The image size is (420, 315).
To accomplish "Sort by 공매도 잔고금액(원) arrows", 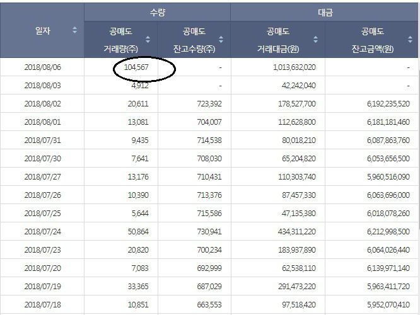I will coord(410,40).
